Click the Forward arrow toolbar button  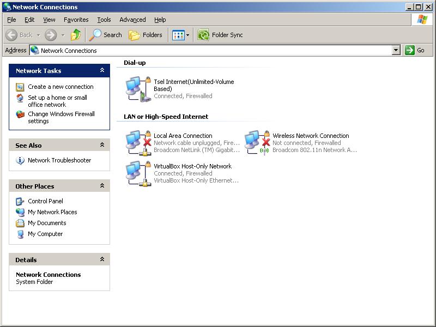point(51,35)
